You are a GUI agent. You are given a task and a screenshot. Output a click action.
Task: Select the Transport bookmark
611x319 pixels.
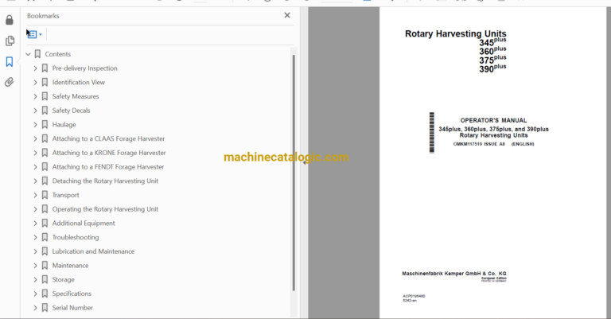(65, 195)
